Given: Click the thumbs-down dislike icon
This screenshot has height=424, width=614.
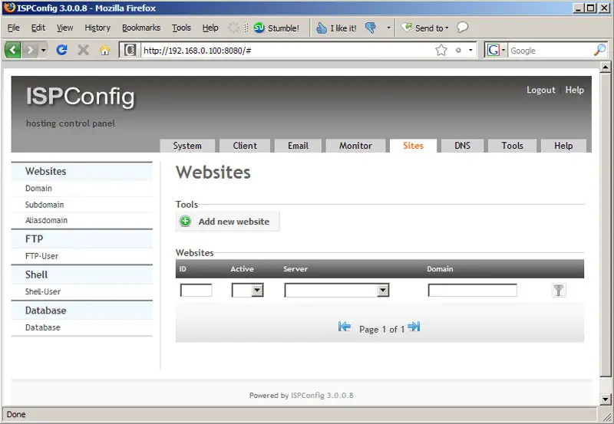Looking at the screenshot, I should click(371, 28).
